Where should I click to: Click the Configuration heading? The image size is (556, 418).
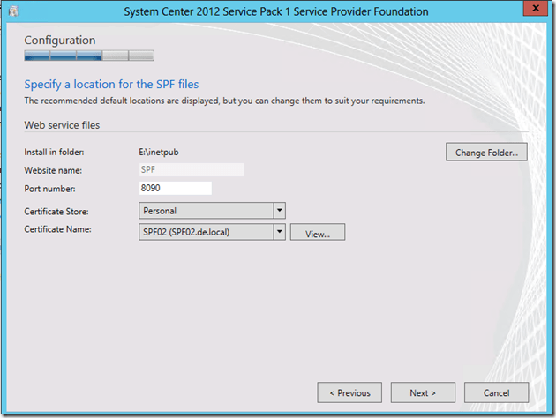60,41
